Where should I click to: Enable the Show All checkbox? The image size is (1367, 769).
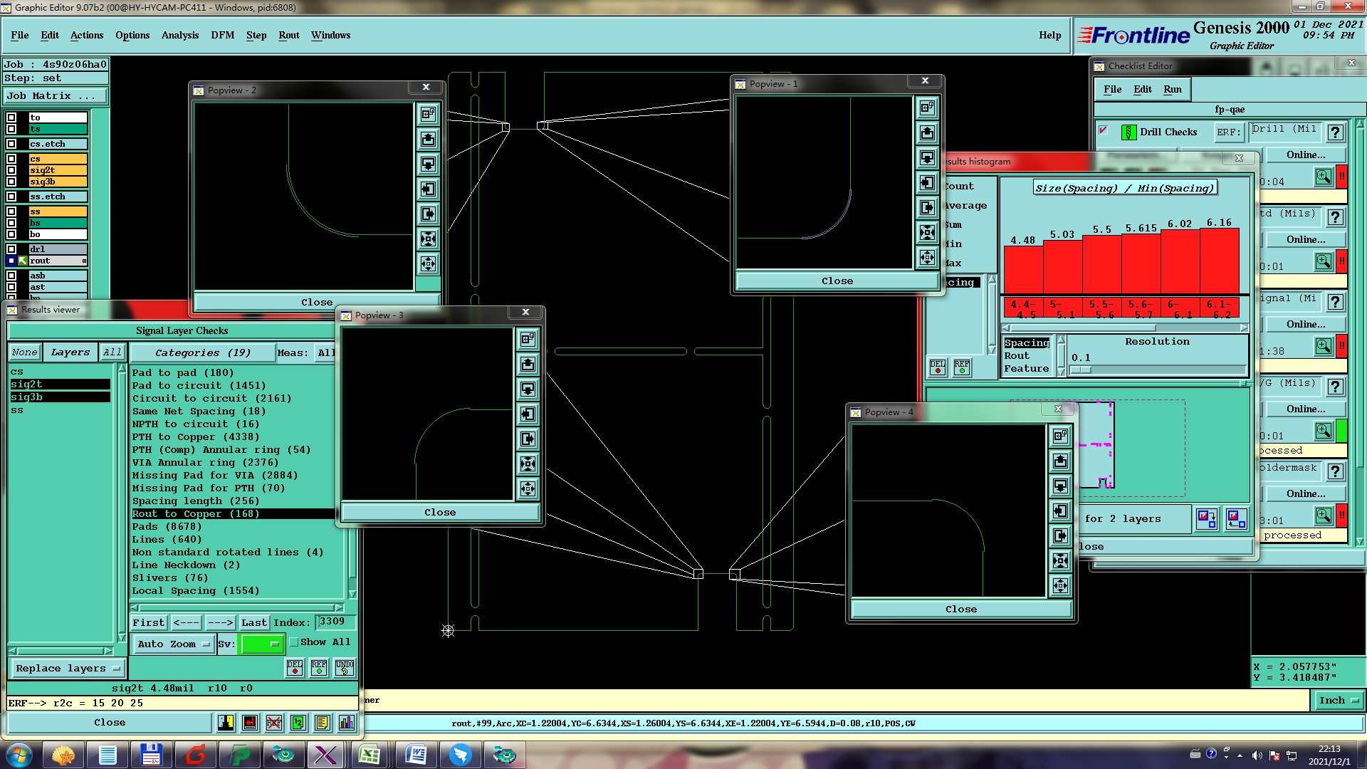click(294, 642)
